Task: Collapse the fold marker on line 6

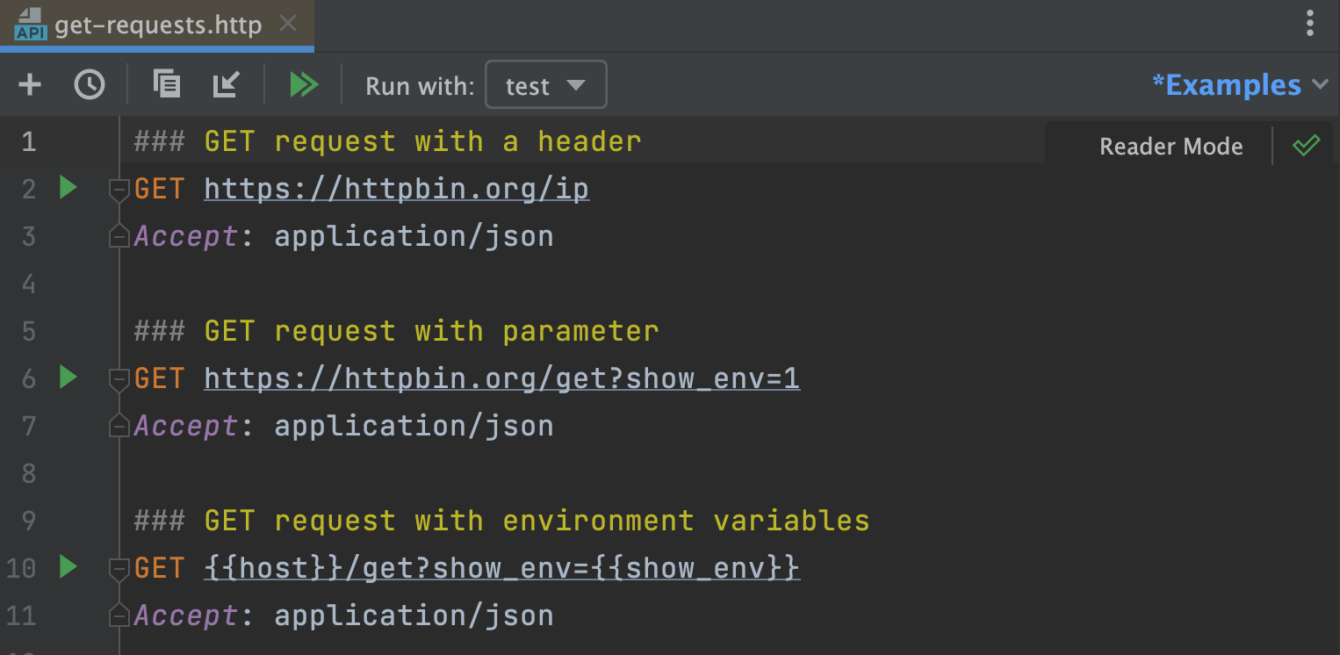Action: [119, 379]
